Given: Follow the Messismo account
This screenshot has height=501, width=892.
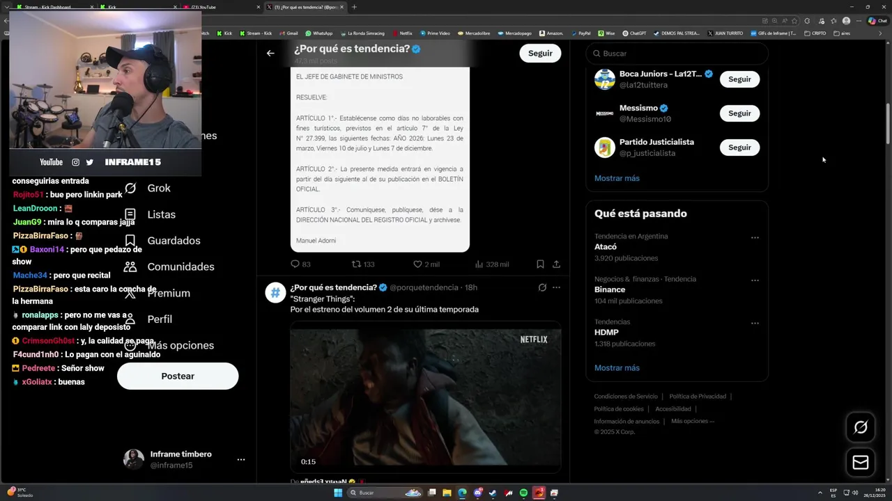Looking at the screenshot, I should point(739,113).
